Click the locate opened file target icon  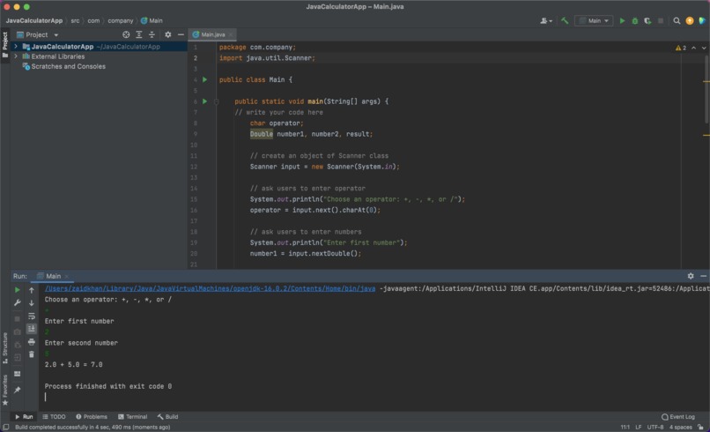coord(126,34)
